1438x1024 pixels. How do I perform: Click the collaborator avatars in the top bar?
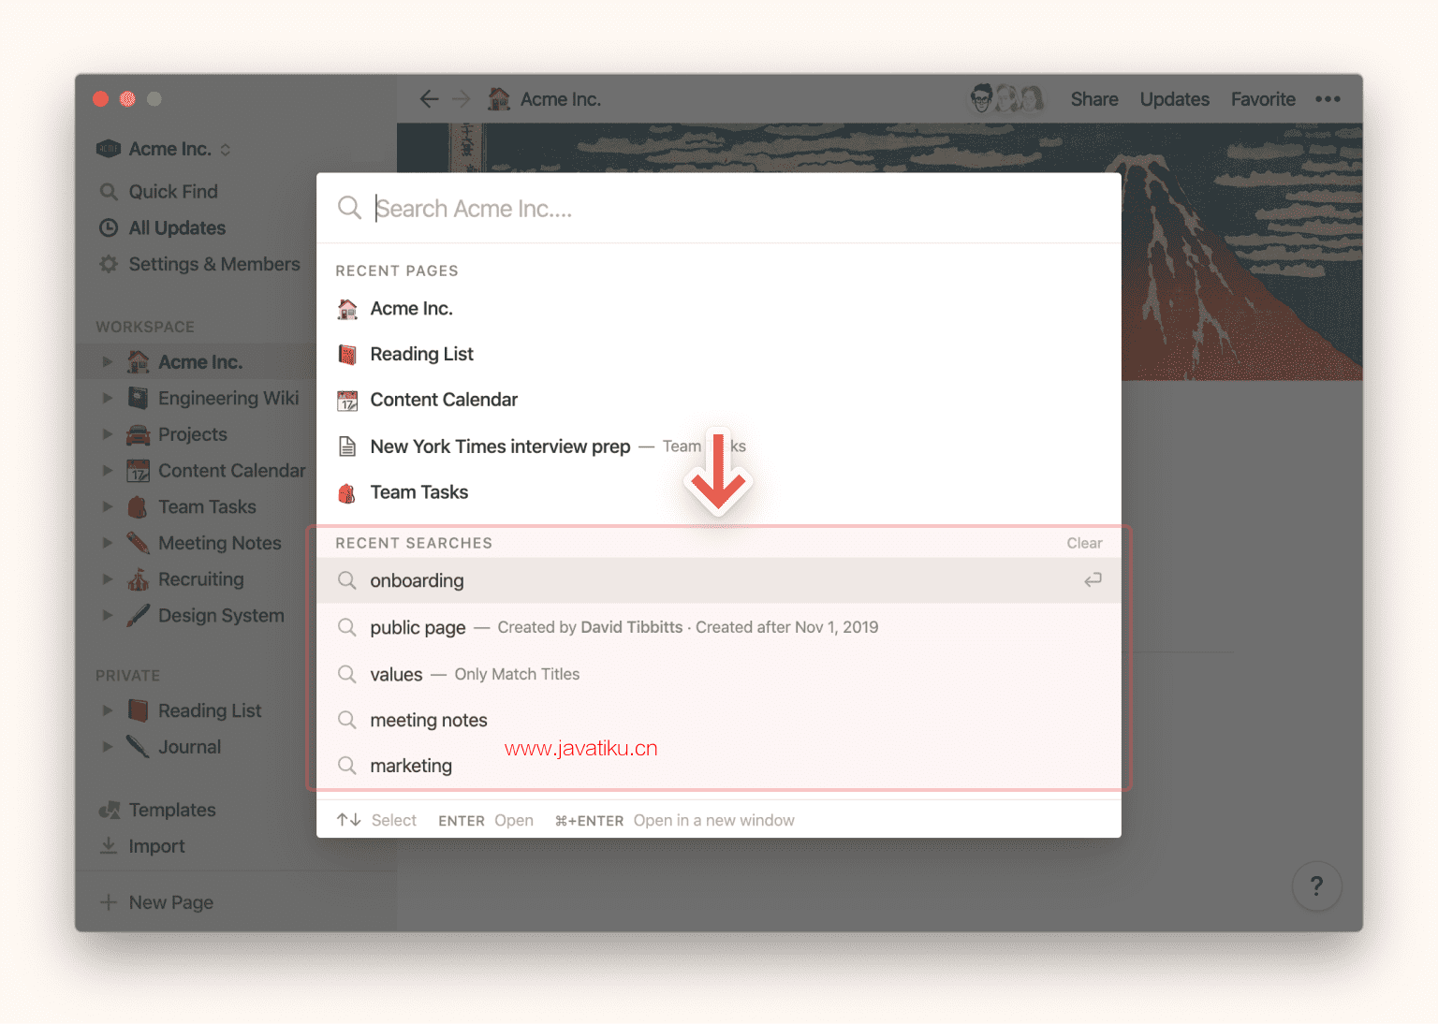pyautogui.click(x=1007, y=98)
